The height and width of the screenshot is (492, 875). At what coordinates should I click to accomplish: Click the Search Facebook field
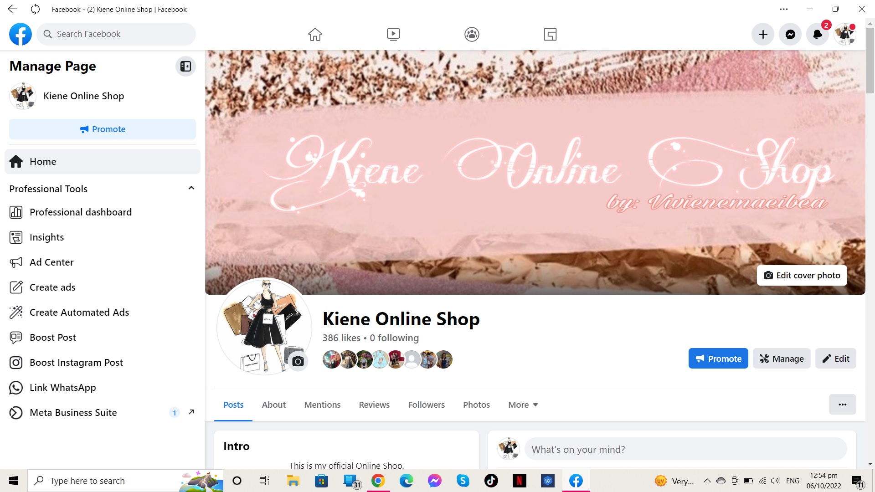[116, 34]
